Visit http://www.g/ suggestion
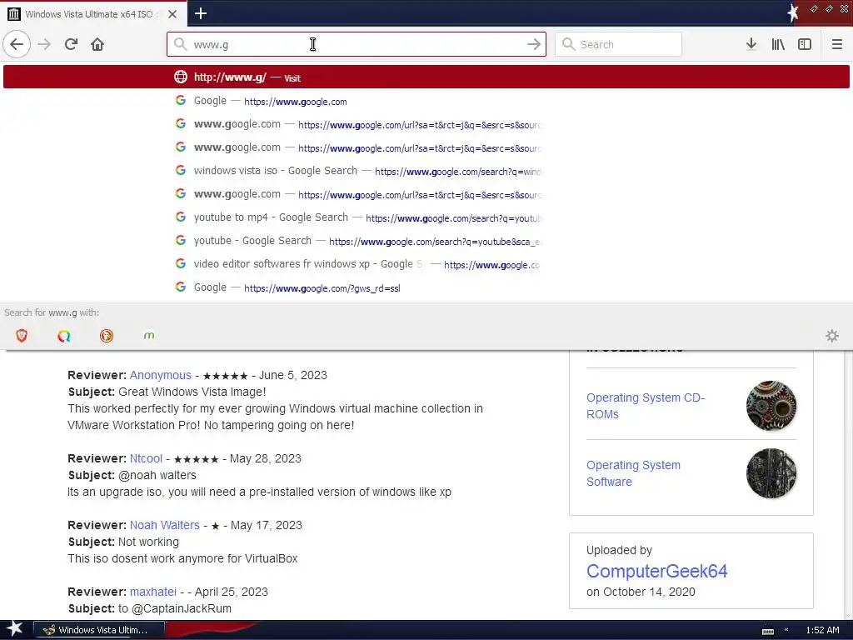Image resolution: width=853 pixels, height=640 pixels. (x=426, y=77)
